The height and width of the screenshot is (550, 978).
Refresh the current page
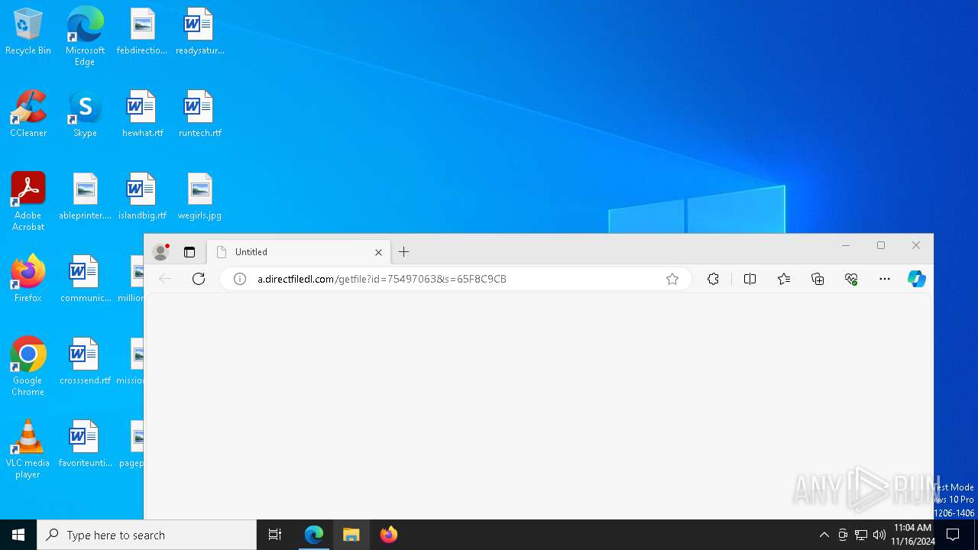click(199, 279)
